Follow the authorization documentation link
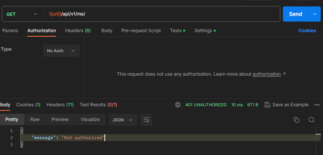The width and height of the screenshot is (323, 155). 267,74
